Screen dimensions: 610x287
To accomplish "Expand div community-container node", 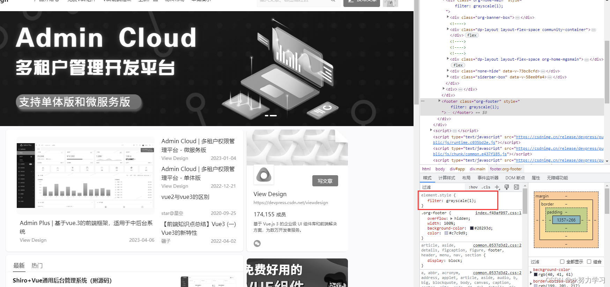I will 448,29.
